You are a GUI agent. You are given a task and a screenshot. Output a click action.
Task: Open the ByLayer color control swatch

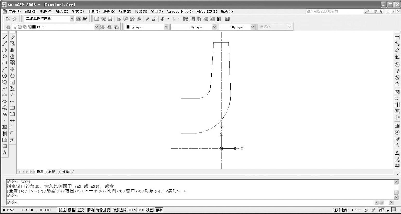[x=146, y=27]
